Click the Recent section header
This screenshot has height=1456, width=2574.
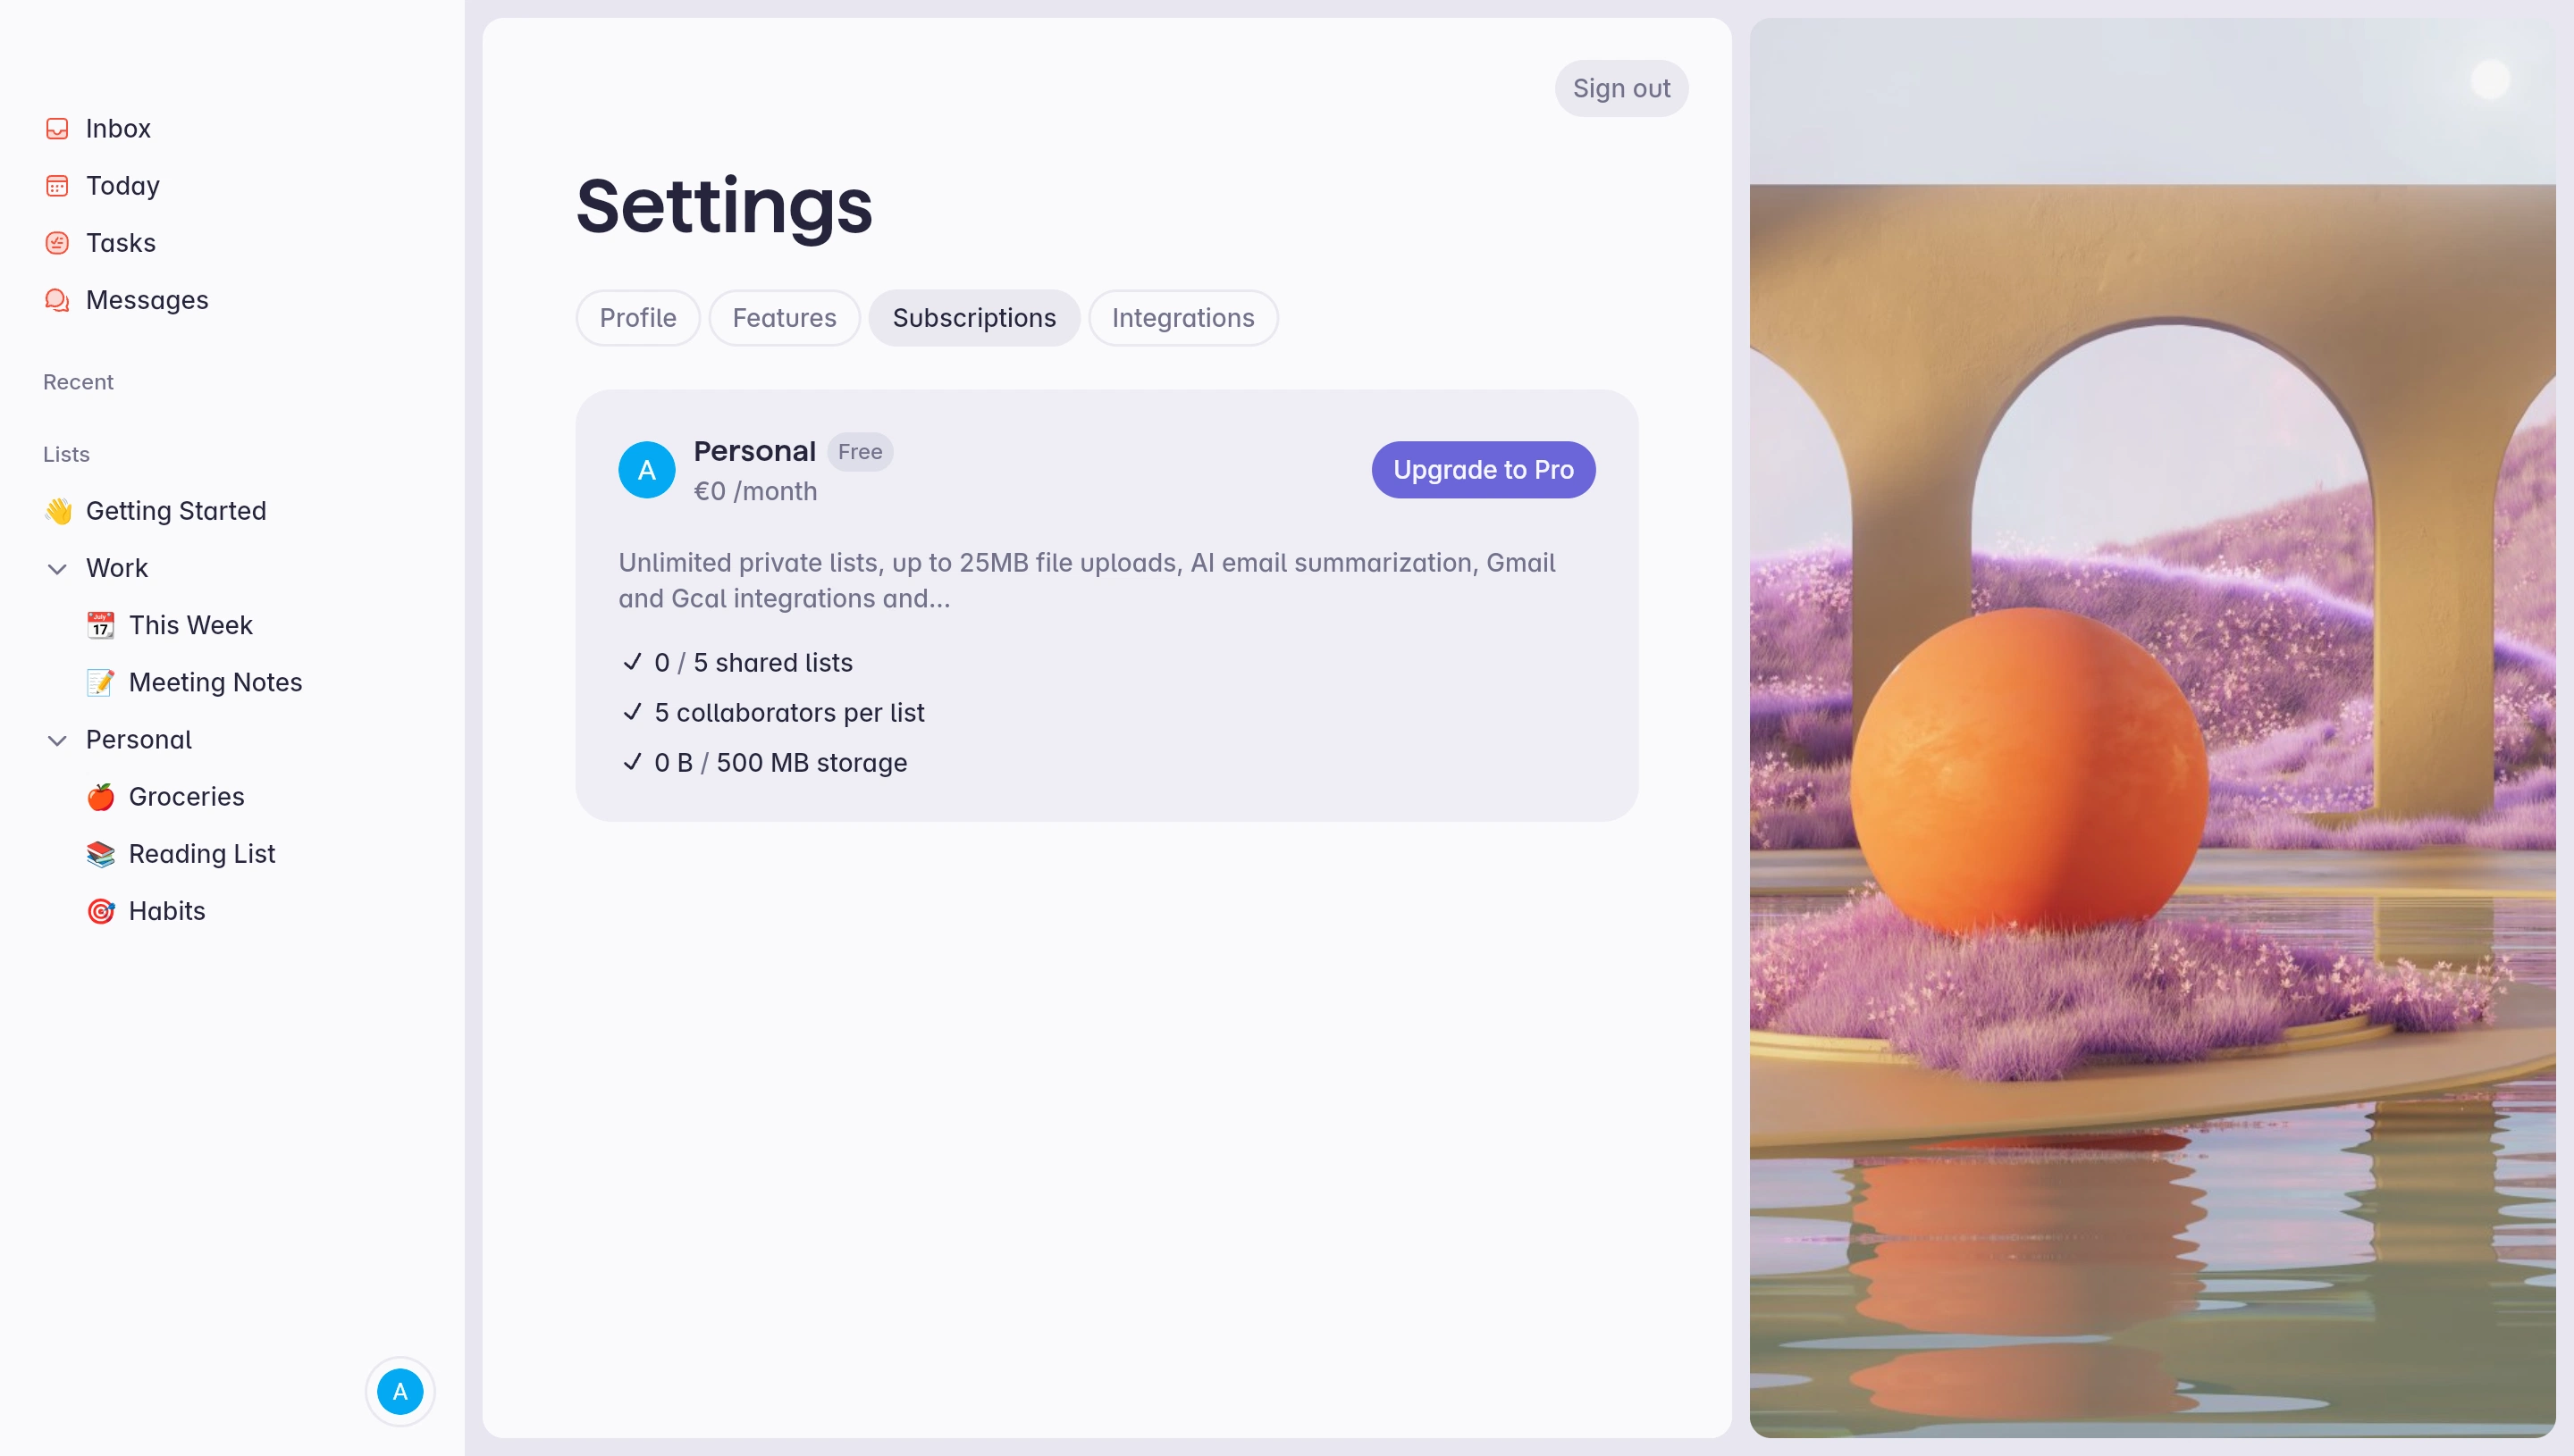78,382
